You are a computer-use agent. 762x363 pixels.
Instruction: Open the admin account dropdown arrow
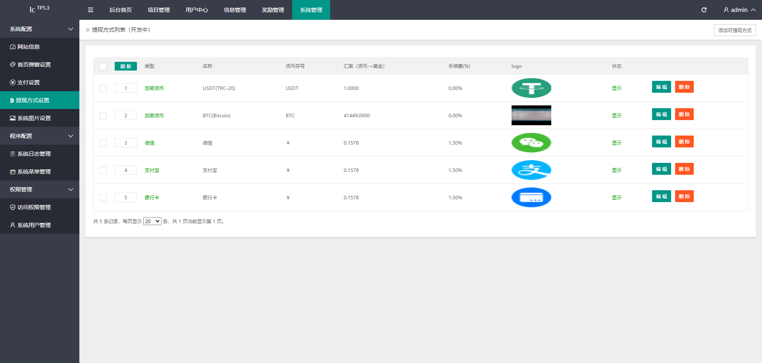coord(753,10)
